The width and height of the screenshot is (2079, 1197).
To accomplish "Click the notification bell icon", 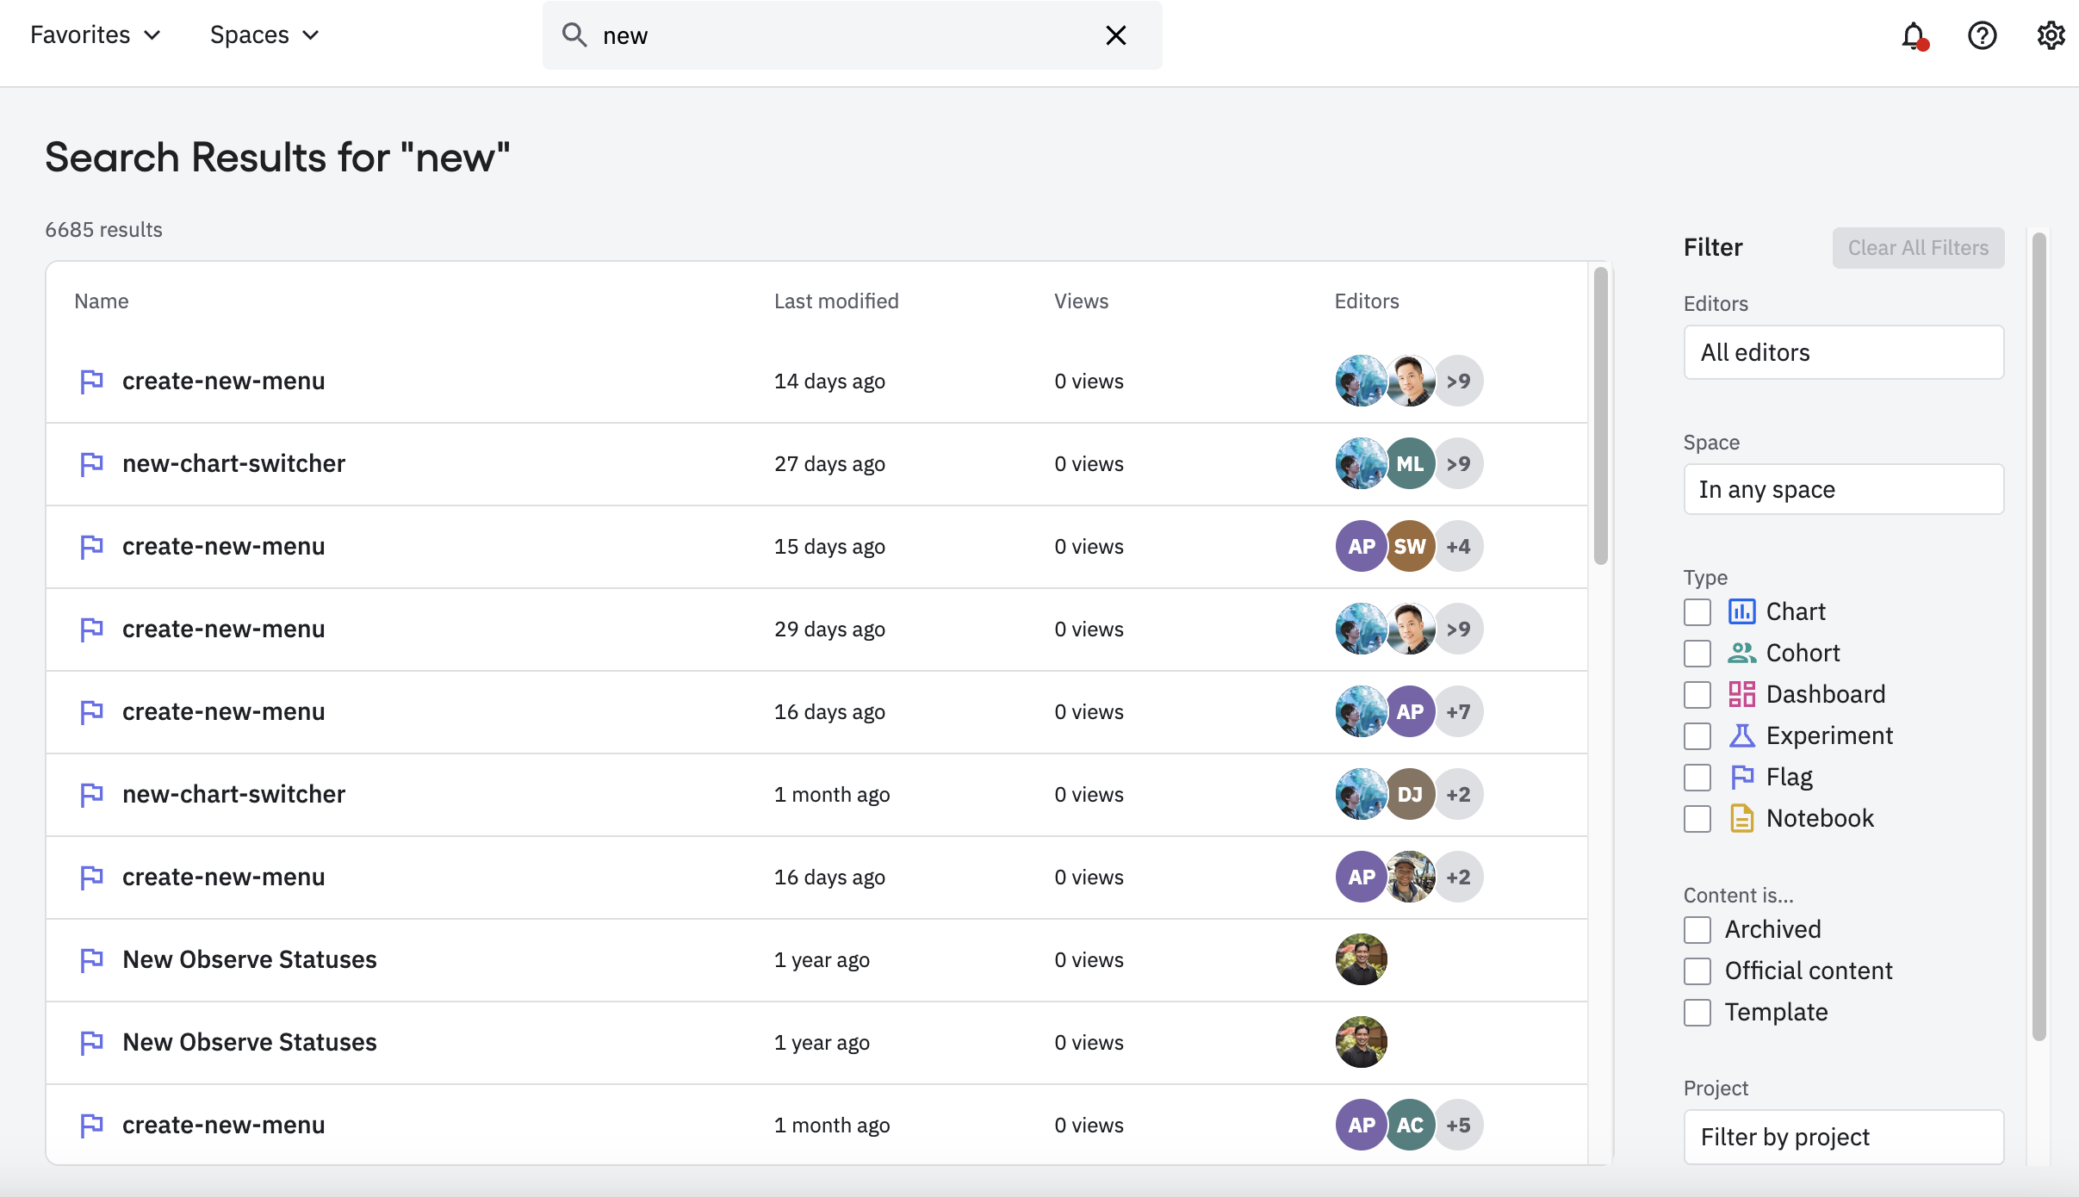I will (1914, 34).
